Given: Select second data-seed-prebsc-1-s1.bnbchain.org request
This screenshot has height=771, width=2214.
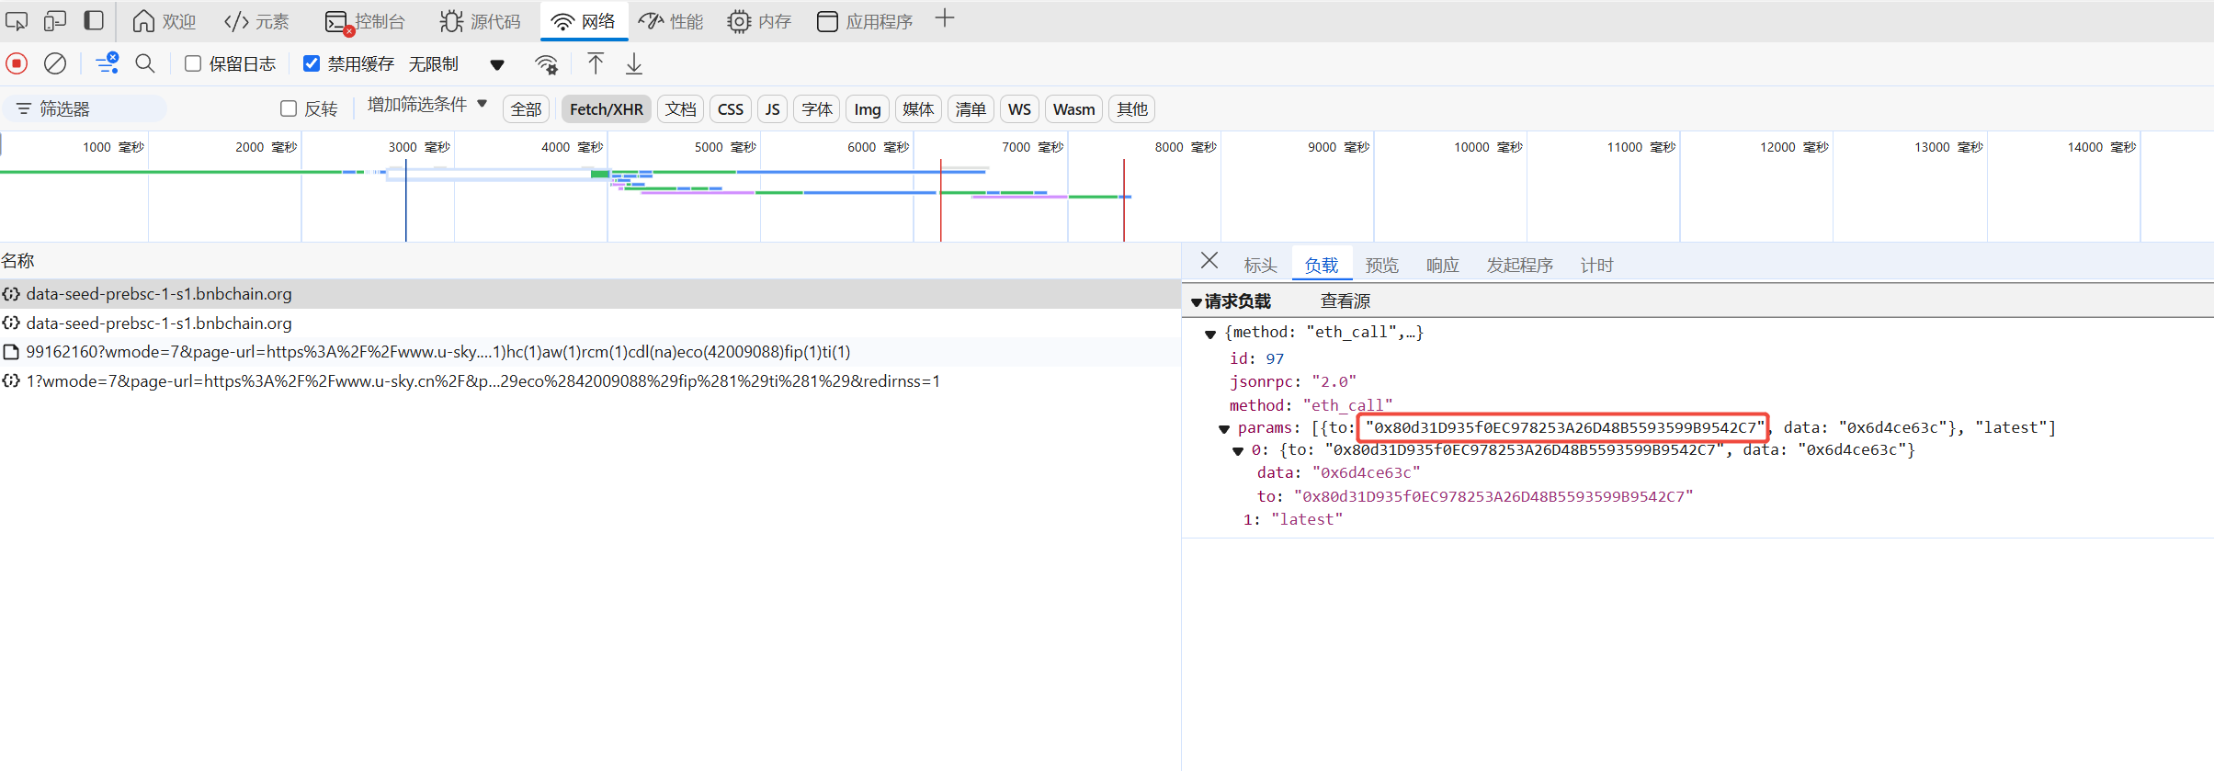Looking at the screenshot, I should pyautogui.click(x=590, y=323).
